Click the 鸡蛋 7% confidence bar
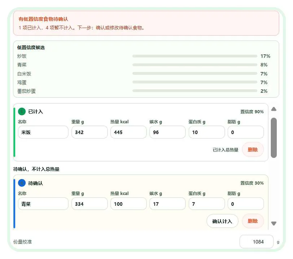293x259 pixels. point(195,82)
